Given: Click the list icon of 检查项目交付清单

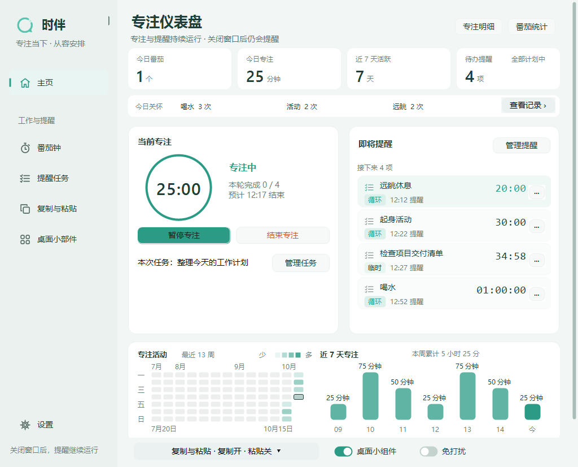Looking at the screenshot, I should point(369,255).
